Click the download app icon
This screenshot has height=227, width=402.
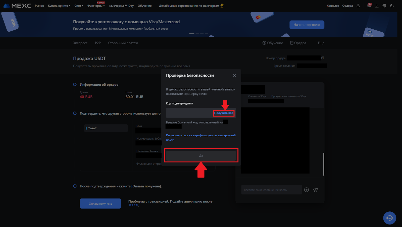pos(377,6)
